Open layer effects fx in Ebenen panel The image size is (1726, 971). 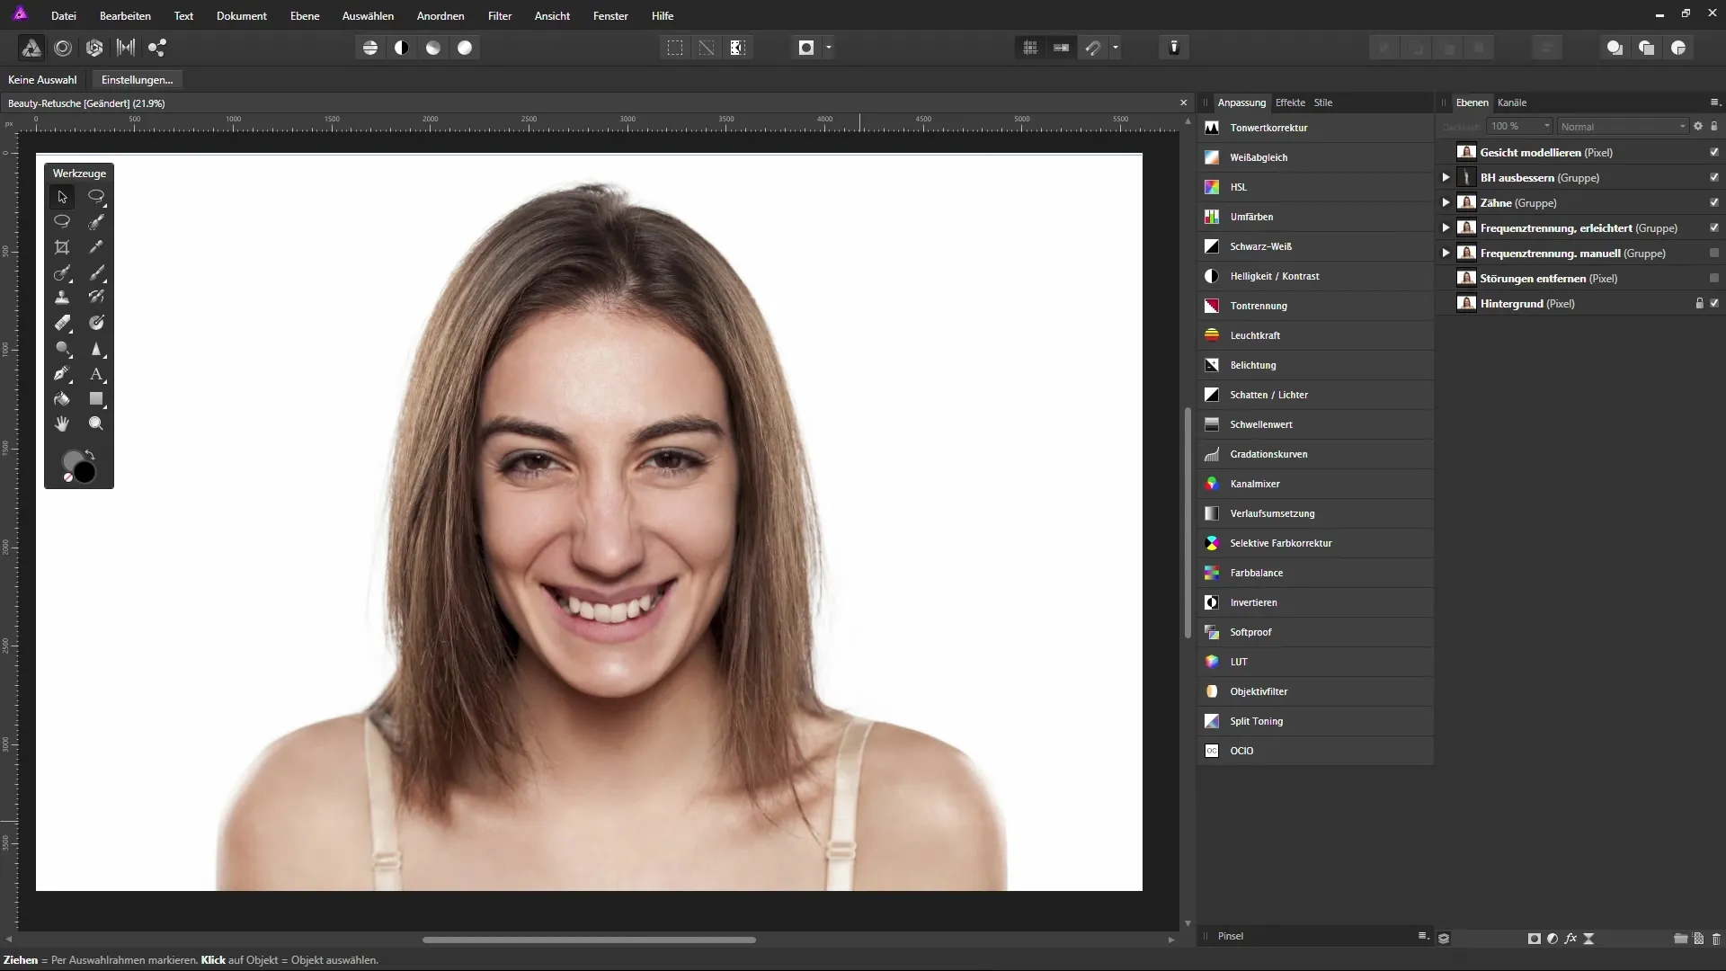pos(1570,938)
